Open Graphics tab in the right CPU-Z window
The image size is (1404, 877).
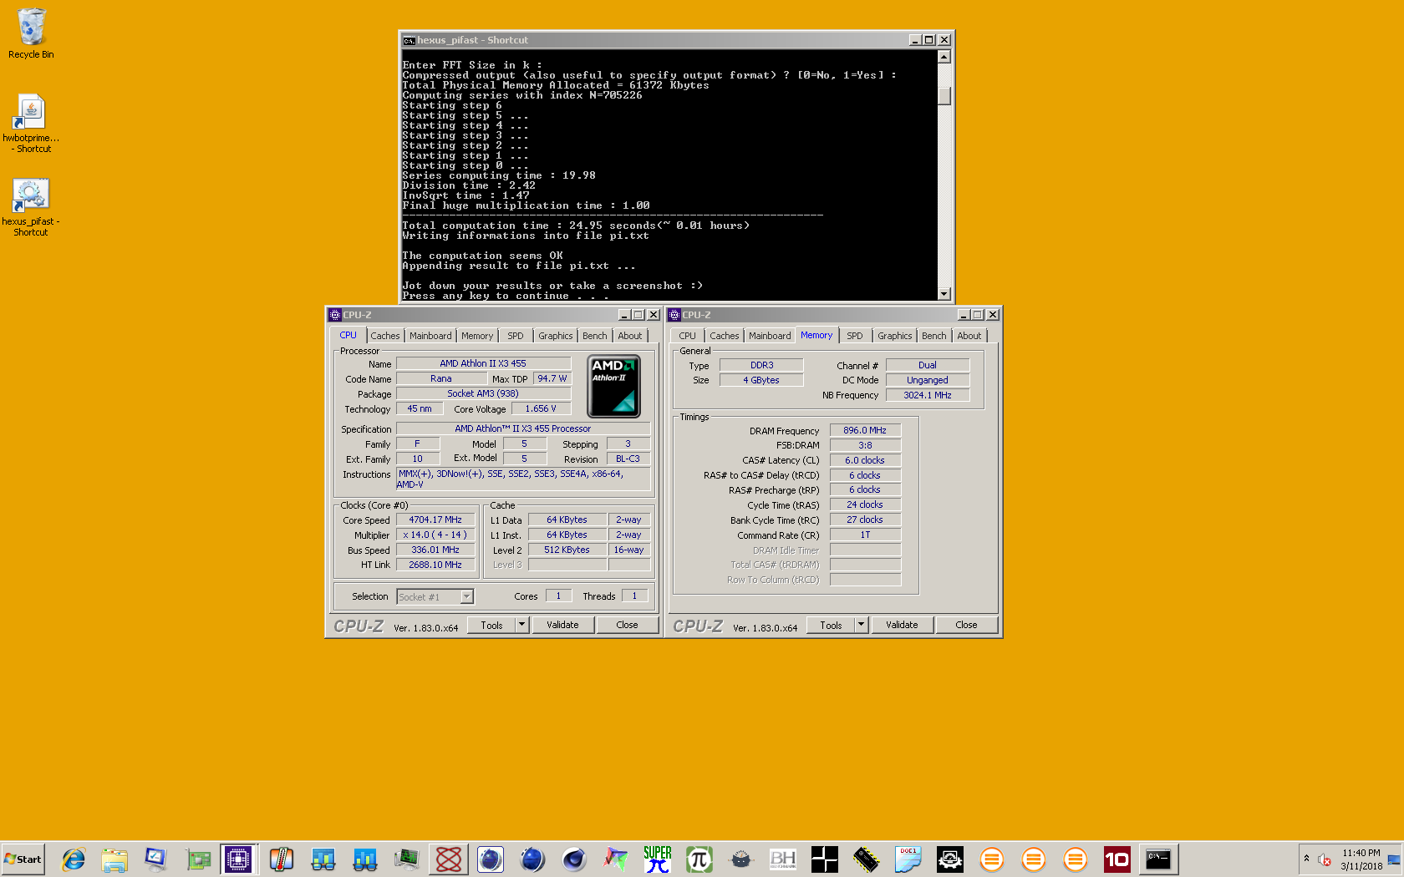895,336
